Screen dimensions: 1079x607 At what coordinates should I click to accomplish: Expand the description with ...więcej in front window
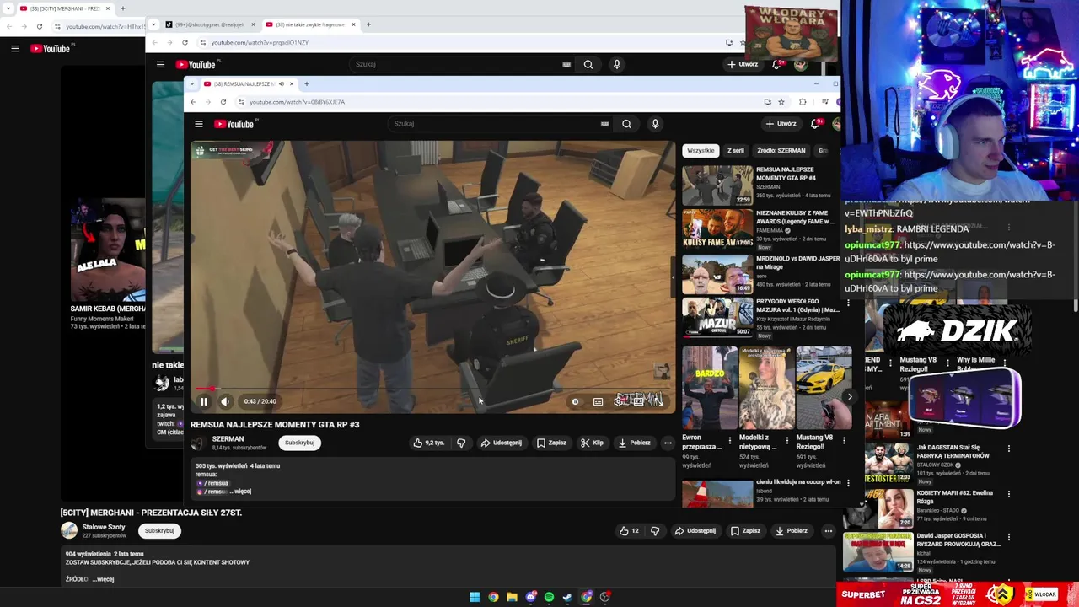tap(240, 492)
